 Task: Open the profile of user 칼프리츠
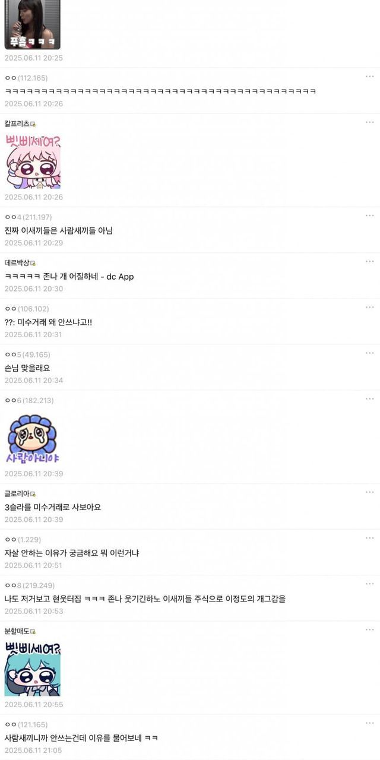coord(17,123)
